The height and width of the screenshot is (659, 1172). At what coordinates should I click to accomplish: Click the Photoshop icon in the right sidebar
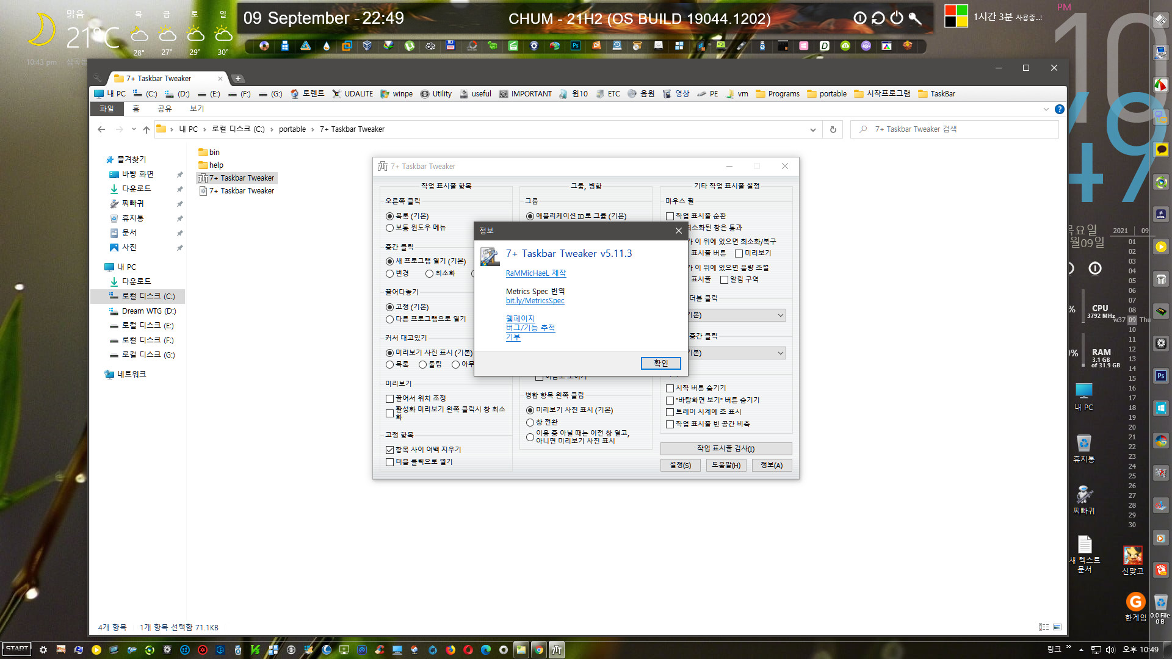coord(1161,376)
